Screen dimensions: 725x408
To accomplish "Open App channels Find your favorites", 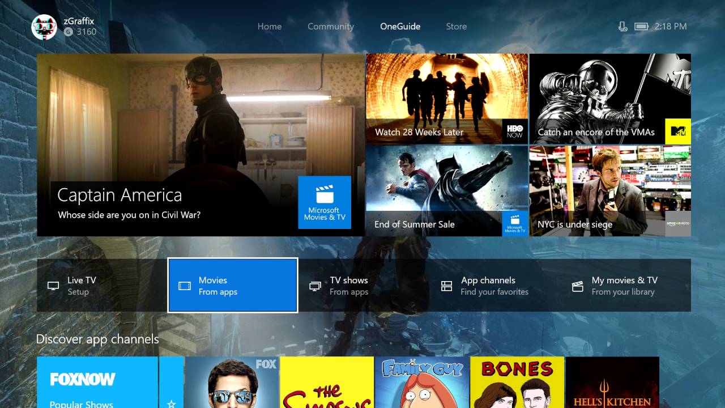I will tap(495, 286).
